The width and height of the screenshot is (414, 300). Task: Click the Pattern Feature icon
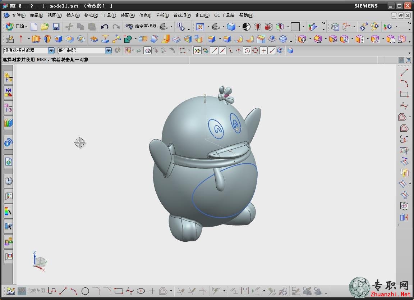pos(94,39)
